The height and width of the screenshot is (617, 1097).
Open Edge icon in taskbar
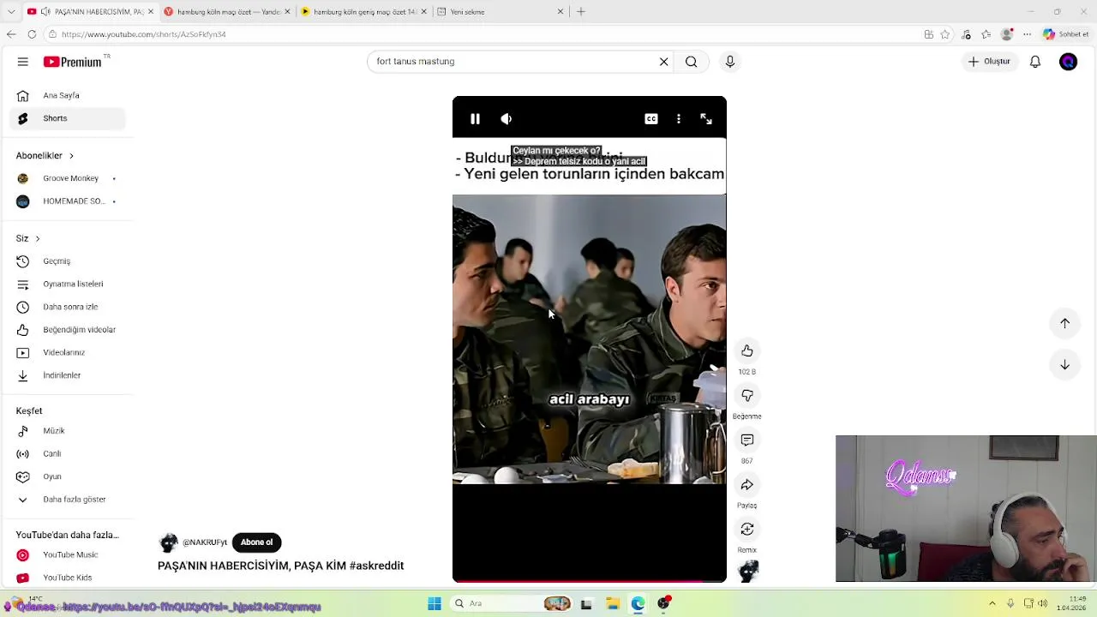(638, 604)
